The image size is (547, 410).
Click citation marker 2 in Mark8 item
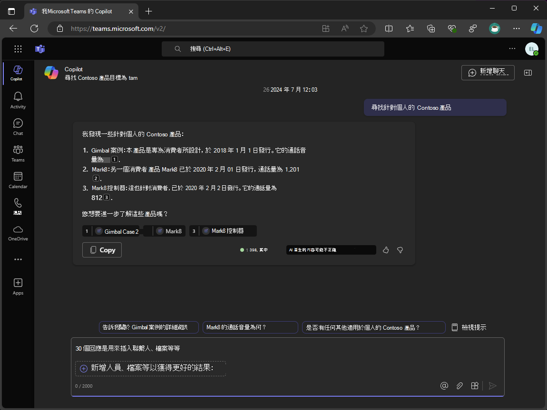coord(96,178)
